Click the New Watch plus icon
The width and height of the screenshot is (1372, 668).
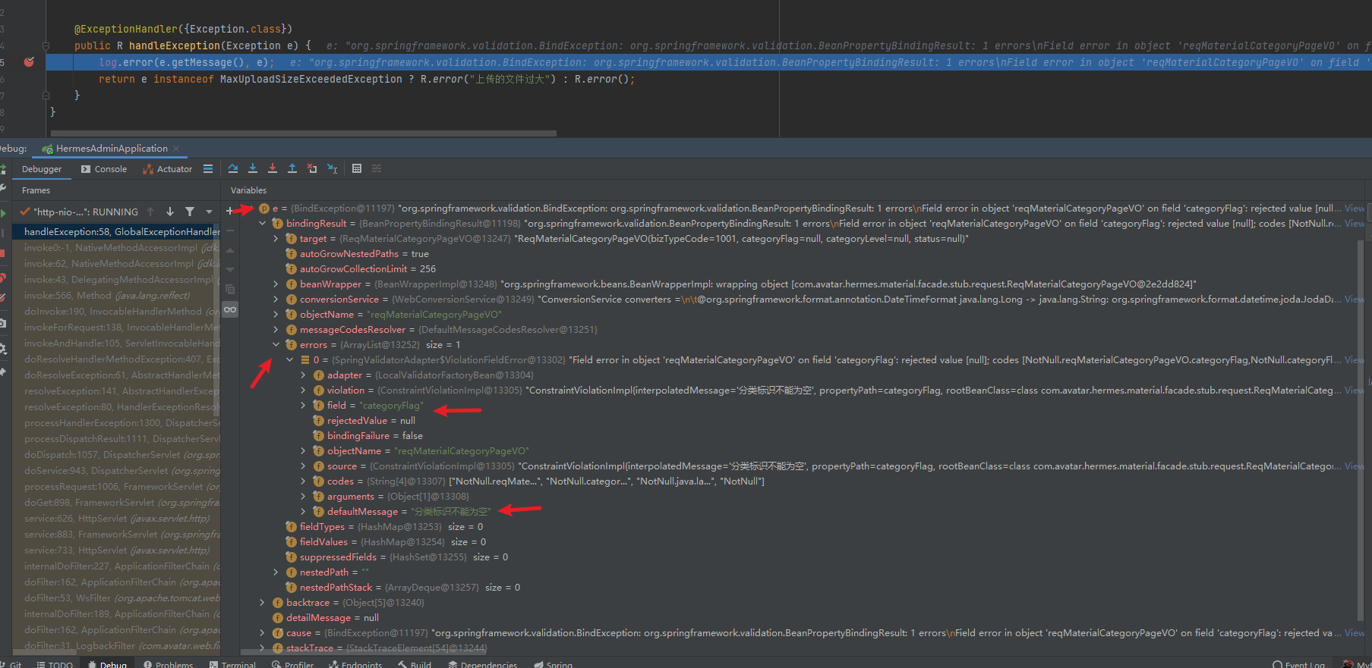[x=230, y=211]
